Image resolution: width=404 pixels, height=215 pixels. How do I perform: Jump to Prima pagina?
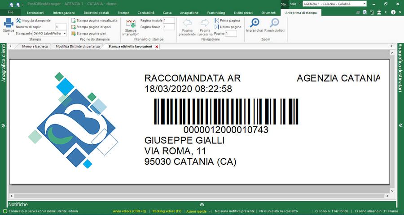point(227,20)
